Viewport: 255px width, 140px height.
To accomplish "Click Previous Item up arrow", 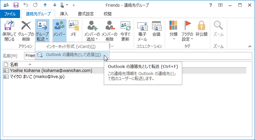I will pyautogui.click(x=45, y=5).
